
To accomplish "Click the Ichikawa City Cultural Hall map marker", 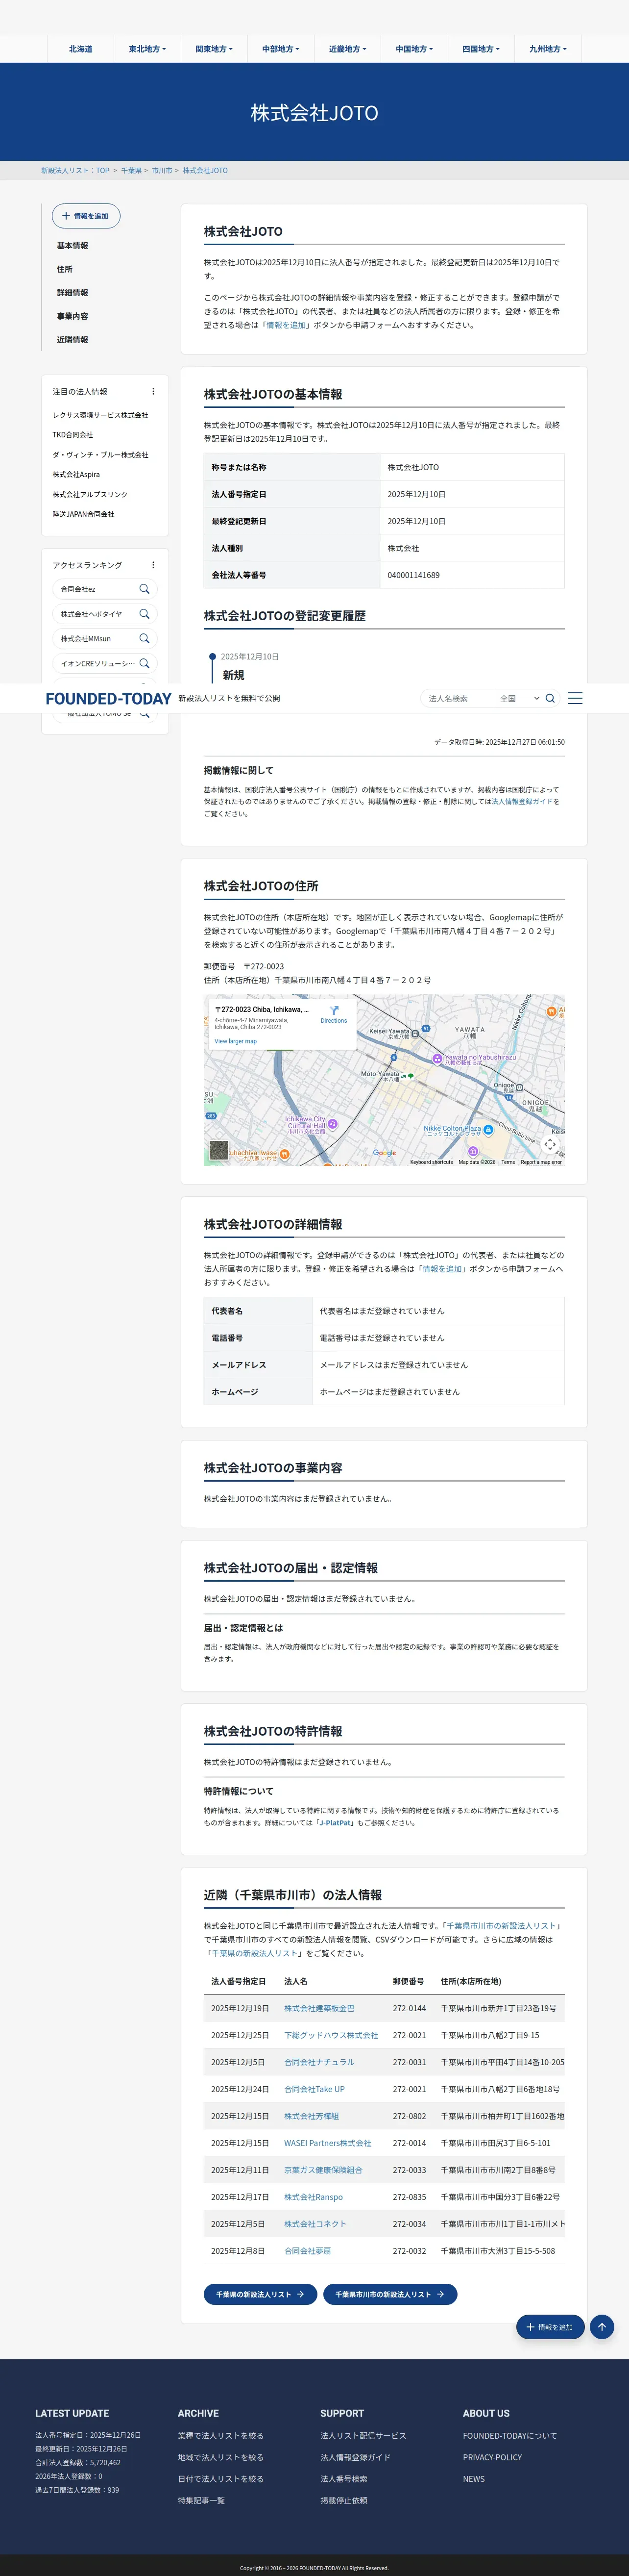I will point(333,1124).
